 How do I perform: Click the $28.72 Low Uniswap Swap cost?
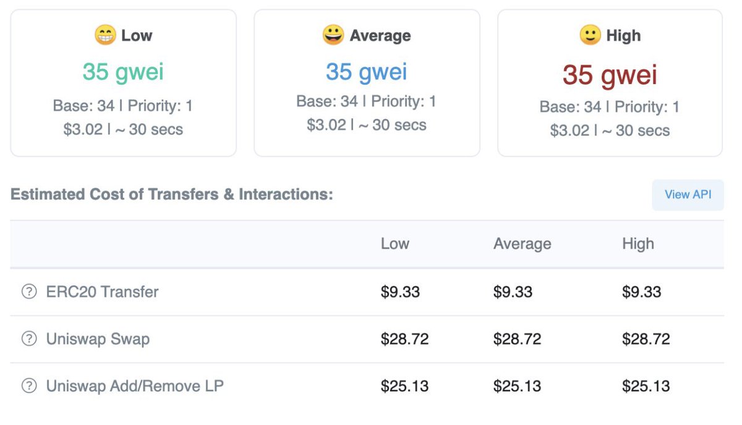[404, 339]
